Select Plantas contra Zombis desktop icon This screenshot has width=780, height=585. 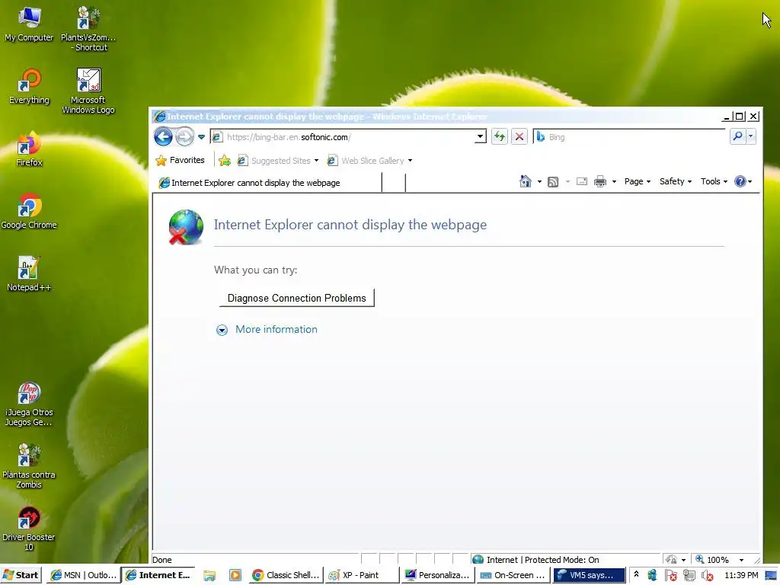point(29,466)
